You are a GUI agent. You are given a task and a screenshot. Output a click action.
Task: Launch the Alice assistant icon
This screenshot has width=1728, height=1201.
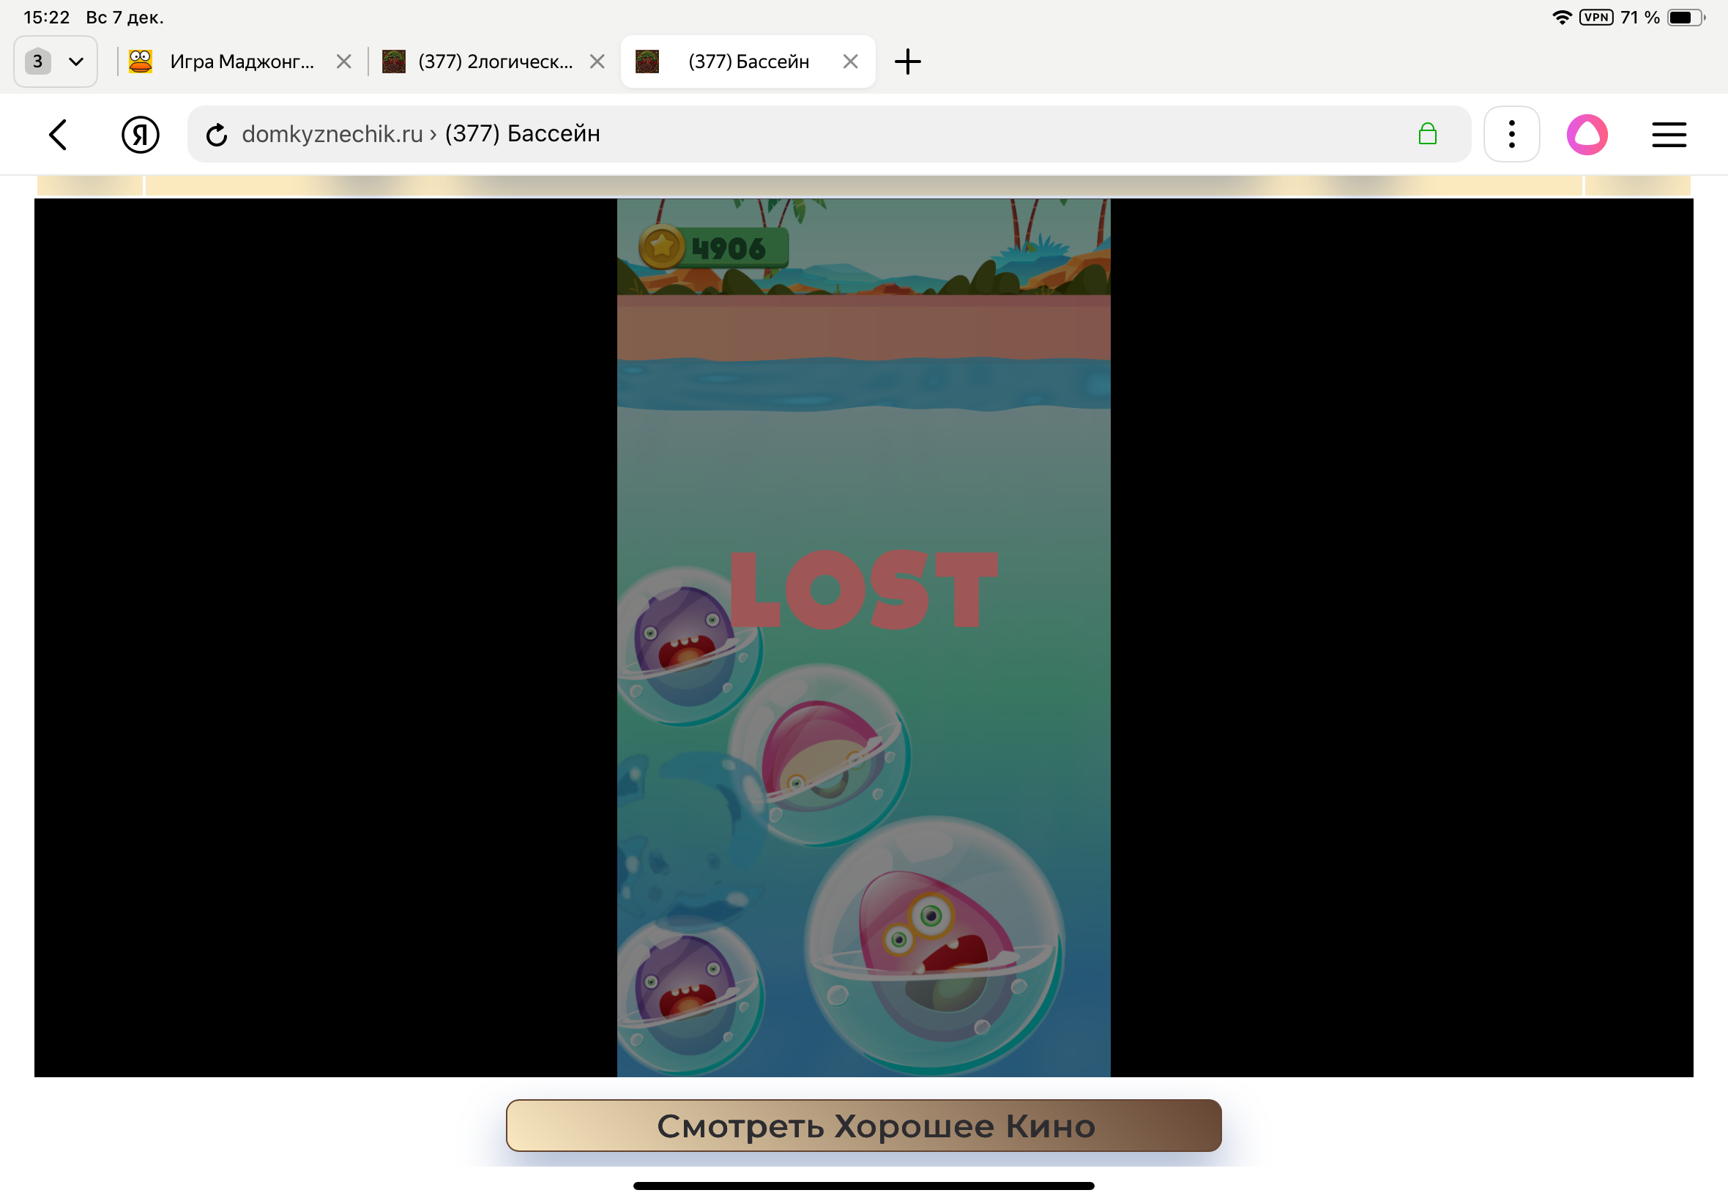click(1586, 135)
